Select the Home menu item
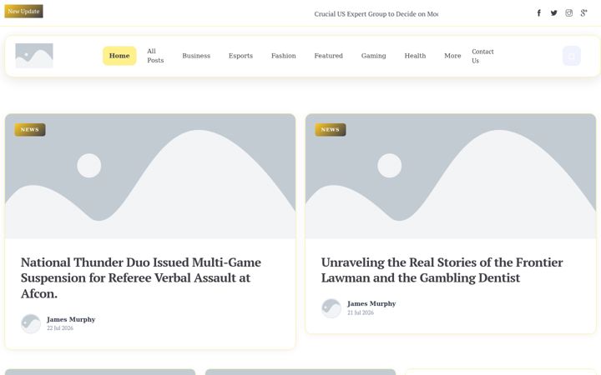Screen dimensions: 601x375 (119, 56)
